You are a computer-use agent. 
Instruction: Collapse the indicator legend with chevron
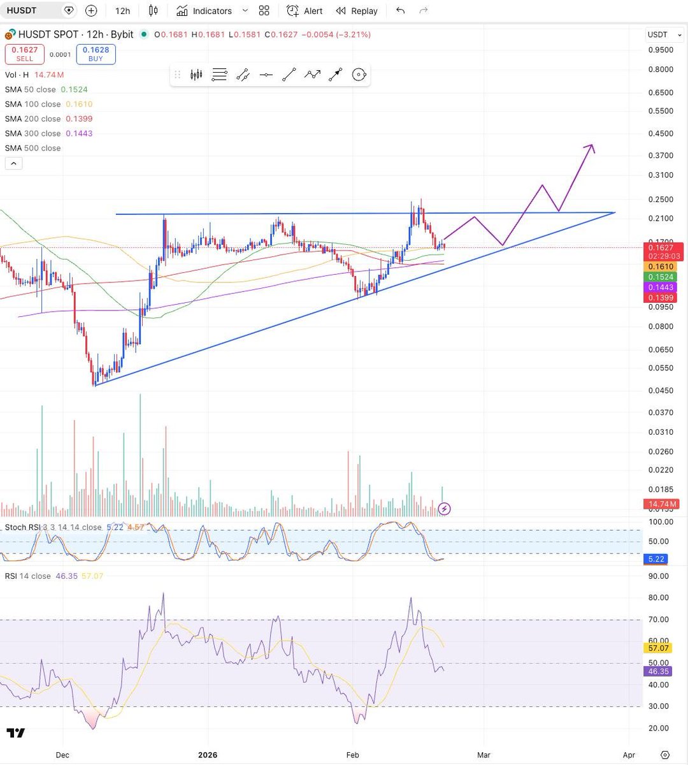coord(14,163)
